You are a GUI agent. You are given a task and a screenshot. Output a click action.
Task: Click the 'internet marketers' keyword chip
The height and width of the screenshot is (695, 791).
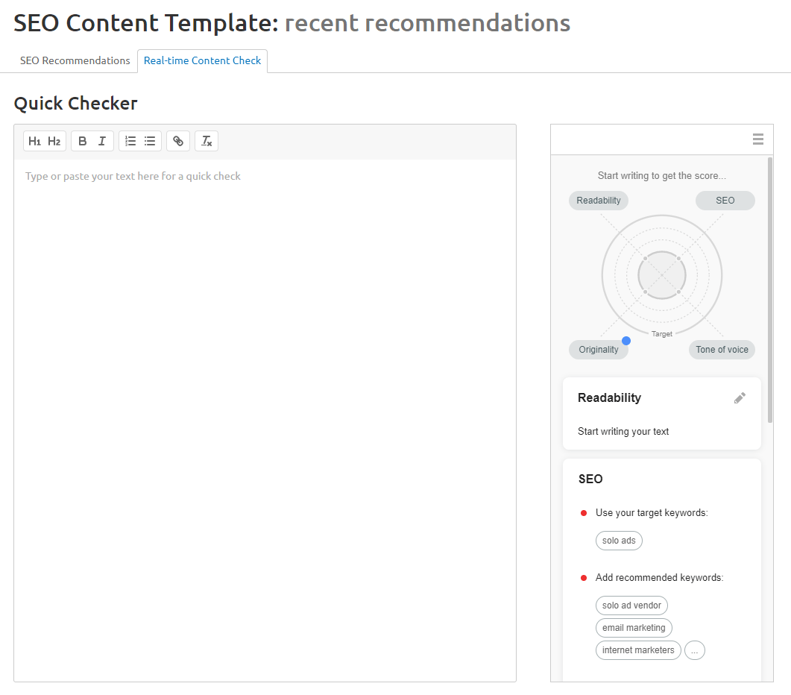click(x=638, y=650)
